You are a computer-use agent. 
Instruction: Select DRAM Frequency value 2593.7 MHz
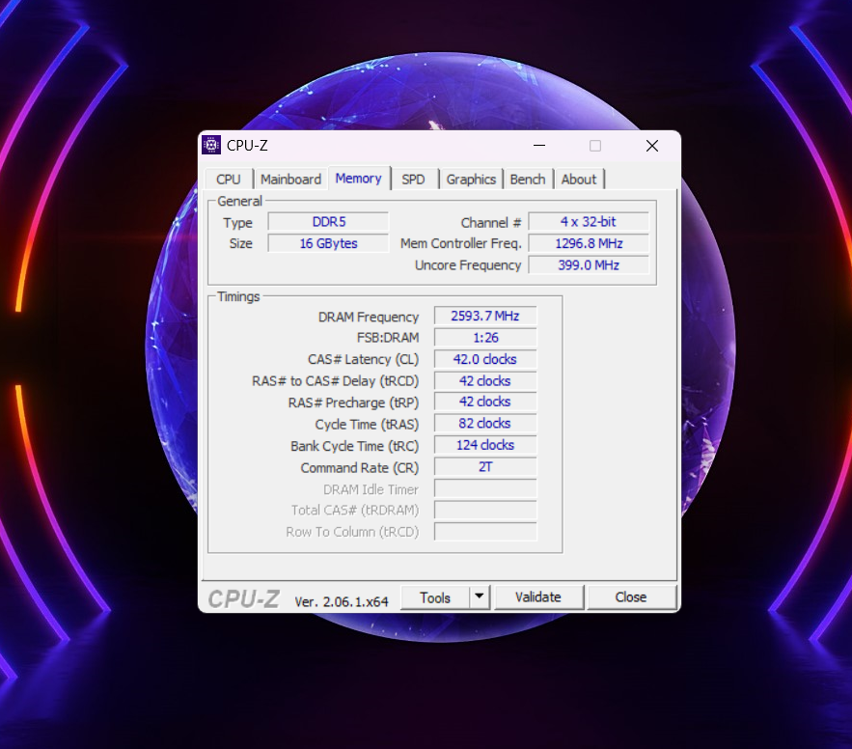click(485, 316)
